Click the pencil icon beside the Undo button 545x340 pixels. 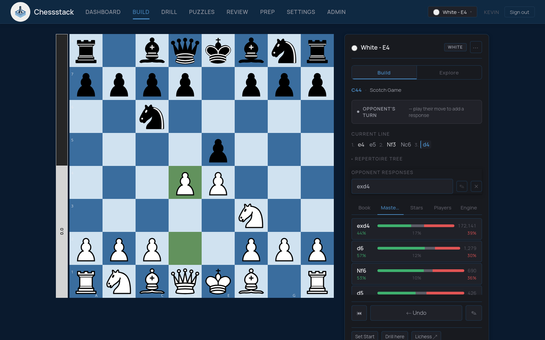pyautogui.click(x=473, y=313)
